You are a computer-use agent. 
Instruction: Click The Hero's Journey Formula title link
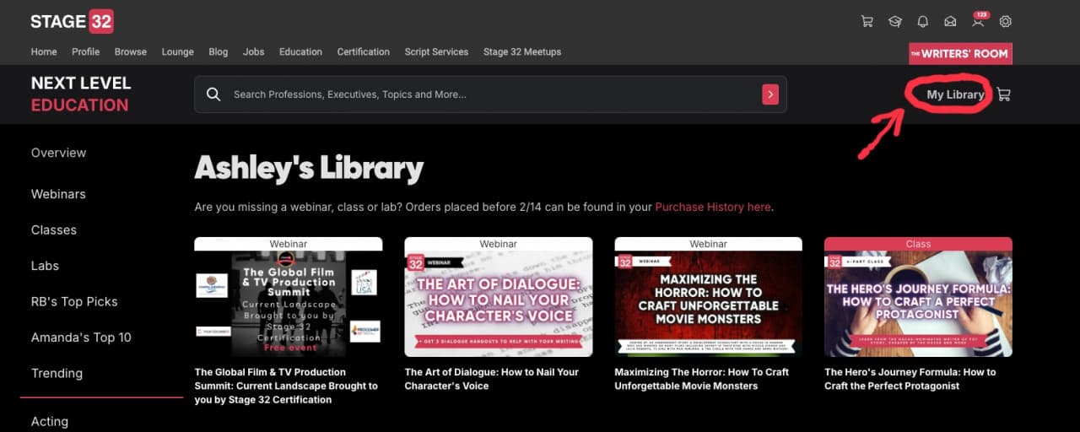click(910, 379)
